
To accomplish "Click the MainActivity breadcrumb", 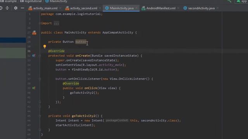I will (x=57, y=1).
